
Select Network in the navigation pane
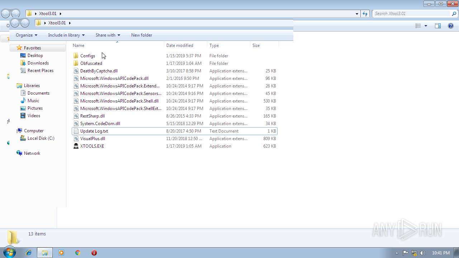click(32, 153)
